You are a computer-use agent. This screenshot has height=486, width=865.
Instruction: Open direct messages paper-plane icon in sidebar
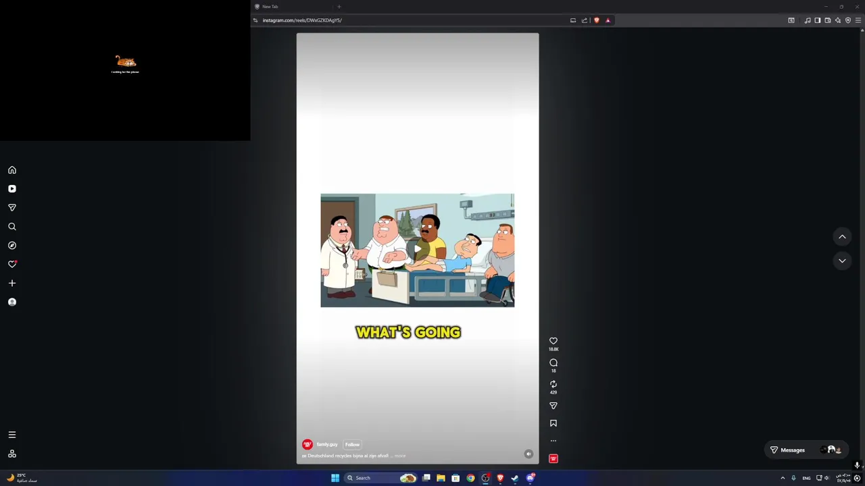tap(12, 208)
